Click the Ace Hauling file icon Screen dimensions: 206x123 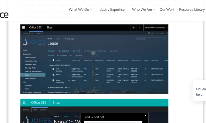point(53,69)
